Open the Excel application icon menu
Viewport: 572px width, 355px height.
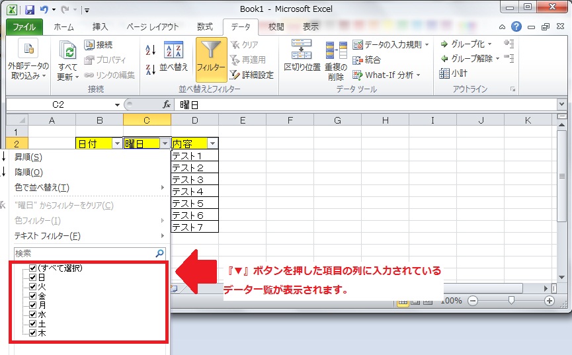(x=12, y=9)
